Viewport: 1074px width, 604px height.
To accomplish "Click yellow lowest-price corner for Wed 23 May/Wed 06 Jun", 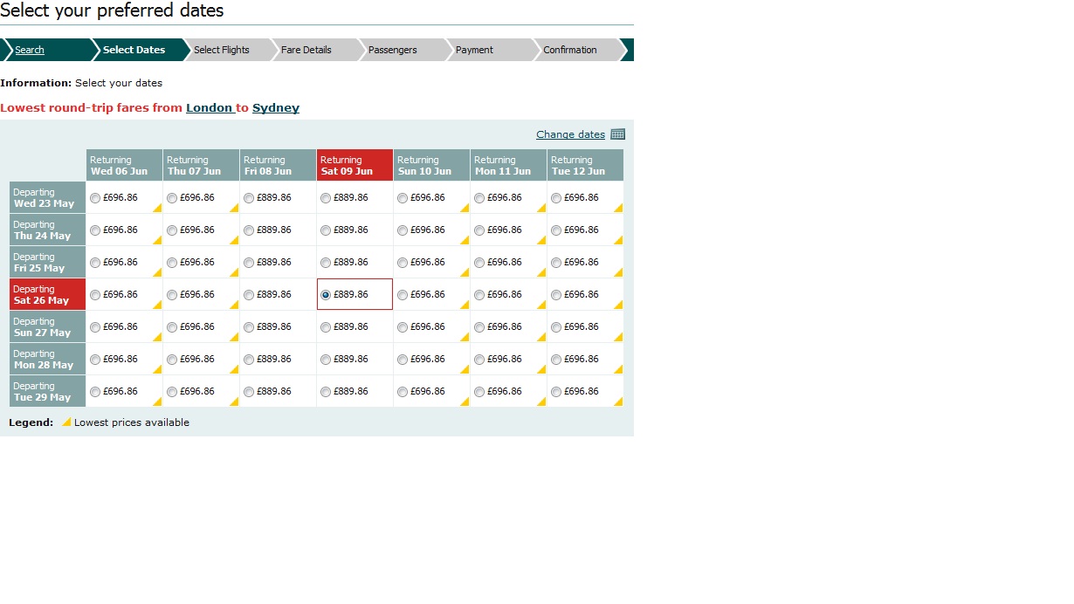I will tap(158, 208).
